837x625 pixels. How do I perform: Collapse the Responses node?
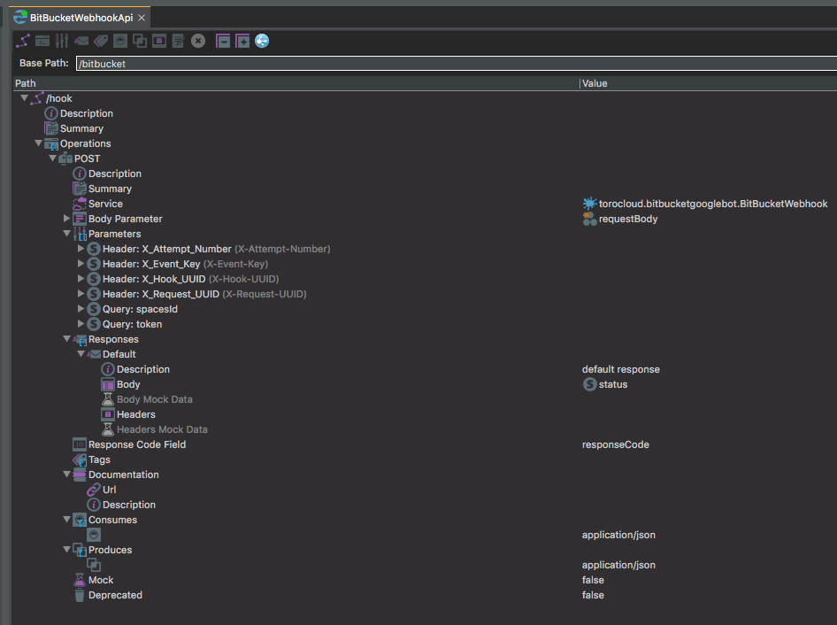pos(66,339)
